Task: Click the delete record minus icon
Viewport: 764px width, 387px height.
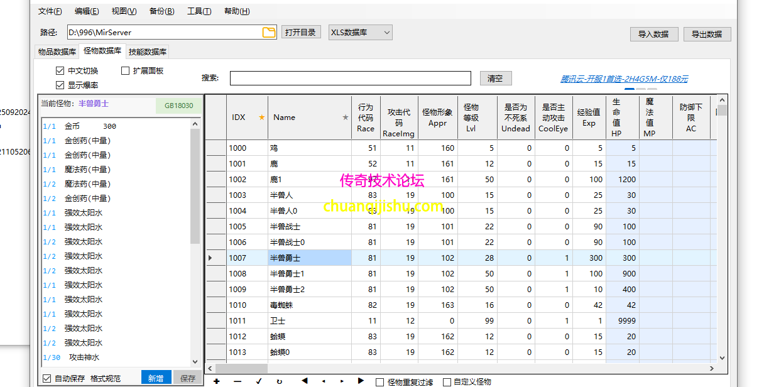Action: (237, 381)
